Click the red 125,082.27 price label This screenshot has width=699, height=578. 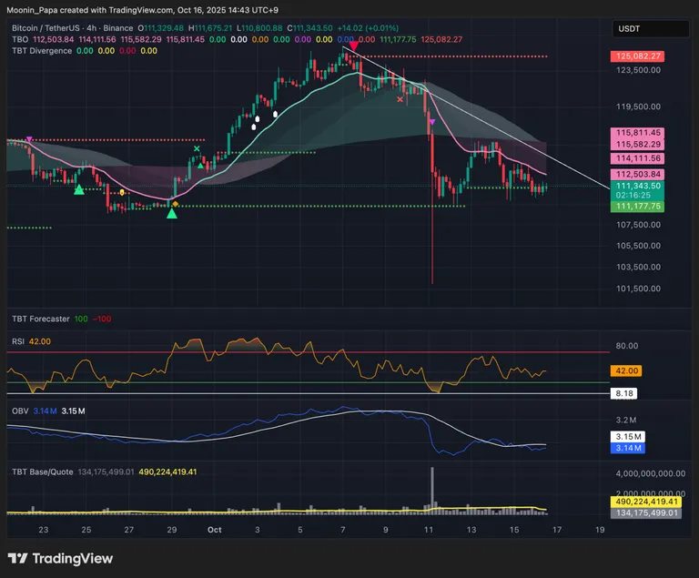tap(637, 56)
